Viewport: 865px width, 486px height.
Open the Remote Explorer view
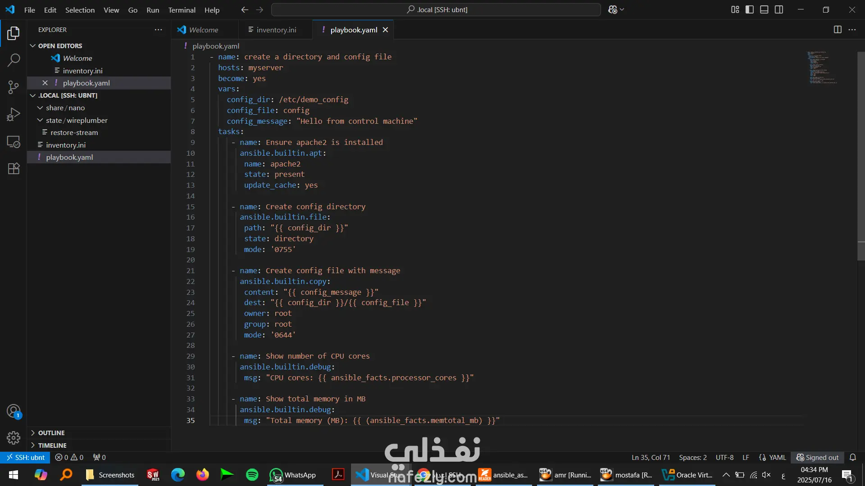click(x=14, y=142)
